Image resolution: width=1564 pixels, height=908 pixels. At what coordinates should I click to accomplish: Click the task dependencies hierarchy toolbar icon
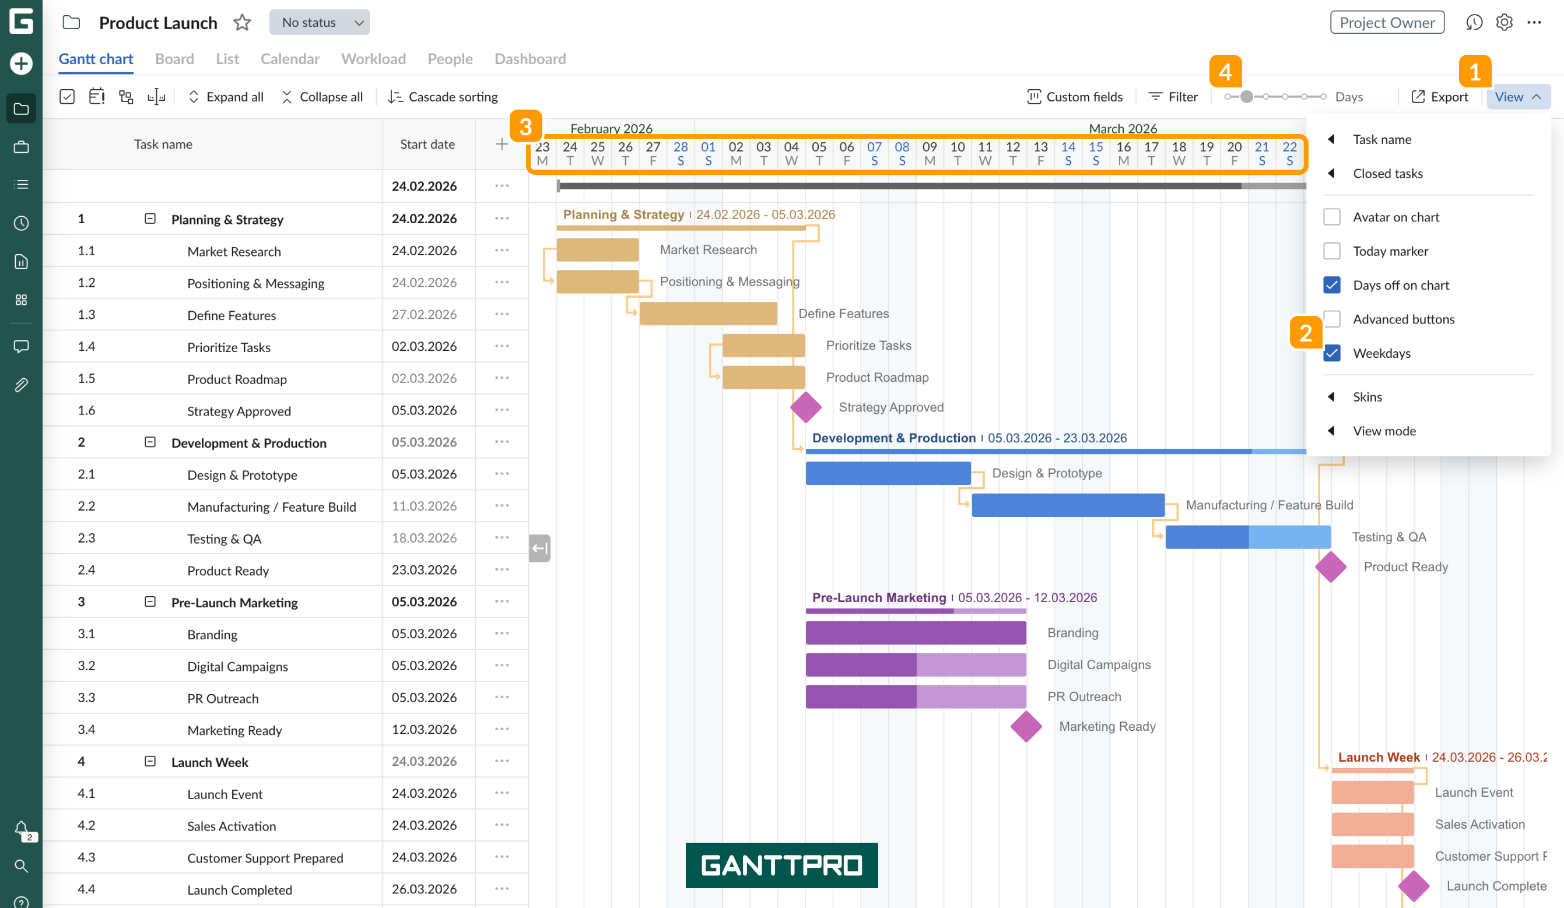click(x=126, y=96)
